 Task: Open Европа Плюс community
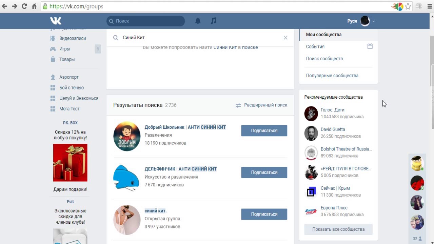coord(334,208)
